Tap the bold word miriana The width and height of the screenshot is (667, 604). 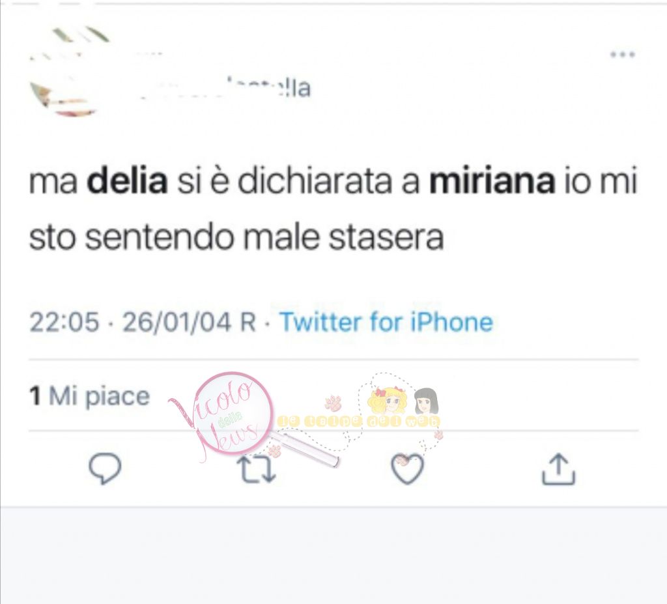[492, 181]
